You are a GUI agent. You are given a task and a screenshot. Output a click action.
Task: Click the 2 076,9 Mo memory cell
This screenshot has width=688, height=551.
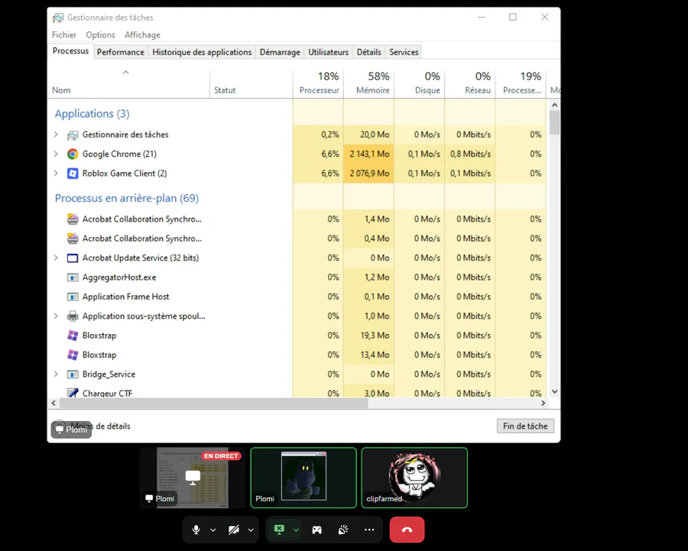click(x=369, y=173)
